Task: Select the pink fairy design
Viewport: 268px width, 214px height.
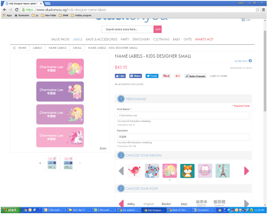Action: tap(170, 171)
